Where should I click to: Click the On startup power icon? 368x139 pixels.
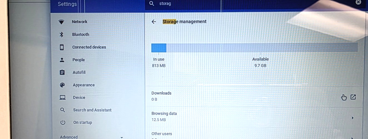coord(63,123)
